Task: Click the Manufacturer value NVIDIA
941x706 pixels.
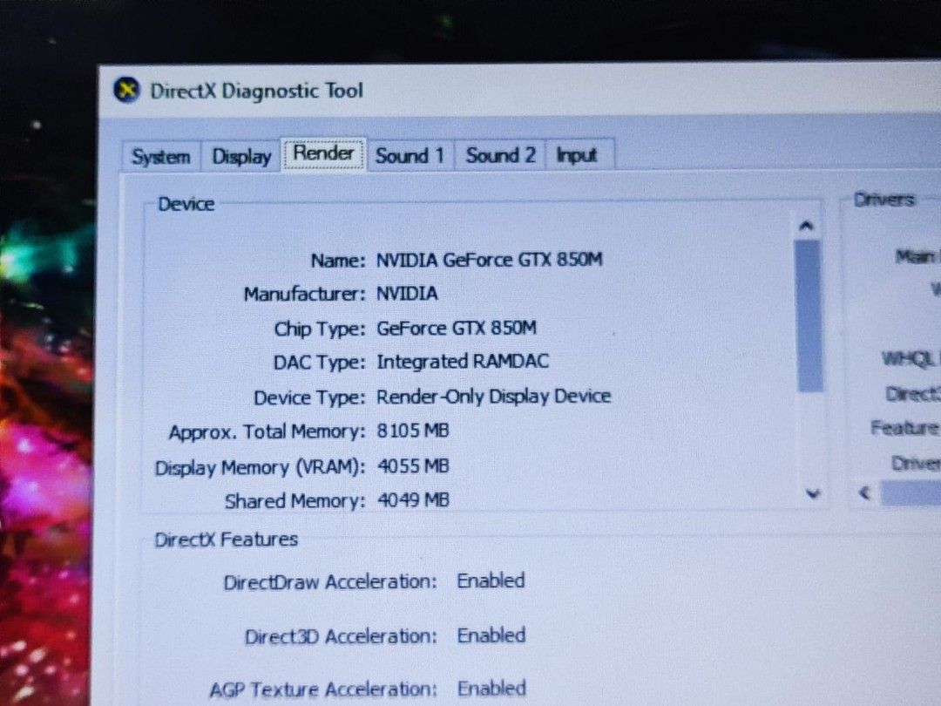Action: coord(407,294)
